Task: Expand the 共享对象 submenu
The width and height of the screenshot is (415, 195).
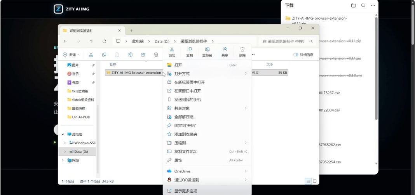Action: pos(246,108)
